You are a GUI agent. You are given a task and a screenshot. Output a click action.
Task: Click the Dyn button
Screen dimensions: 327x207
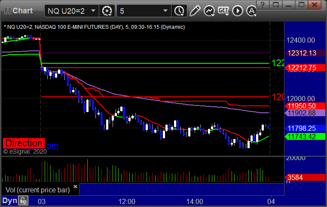[9, 201]
